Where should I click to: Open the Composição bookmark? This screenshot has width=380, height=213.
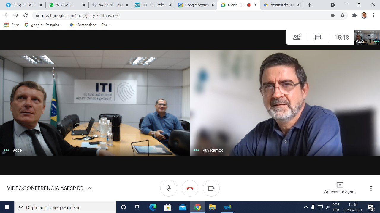point(90,25)
